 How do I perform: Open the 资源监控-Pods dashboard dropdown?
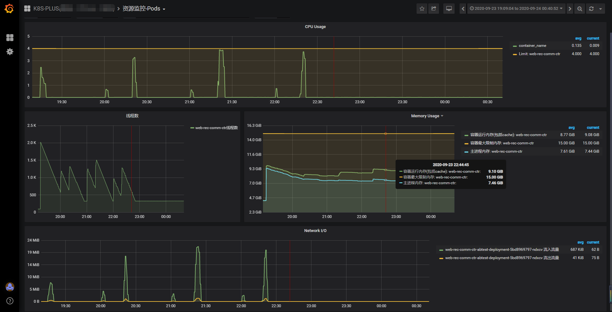coord(144,9)
